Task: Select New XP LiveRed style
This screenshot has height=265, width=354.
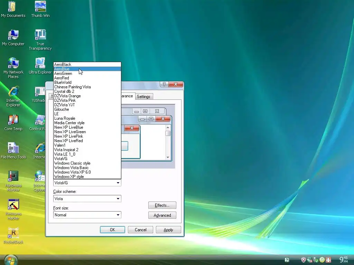Action: (x=87, y=141)
